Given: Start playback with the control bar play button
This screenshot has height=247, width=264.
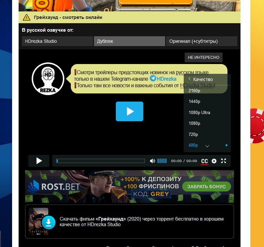Looking at the screenshot, I should pyautogui.click(x=39, y=161).
